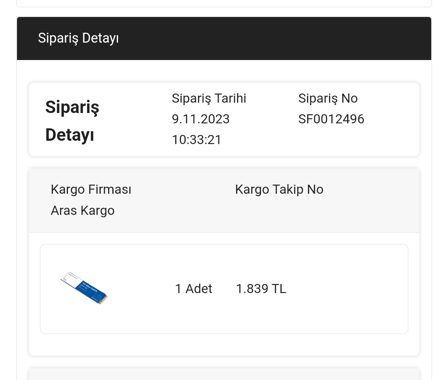Click the Sipariş Tarihi label

click(x=209, y=99)
